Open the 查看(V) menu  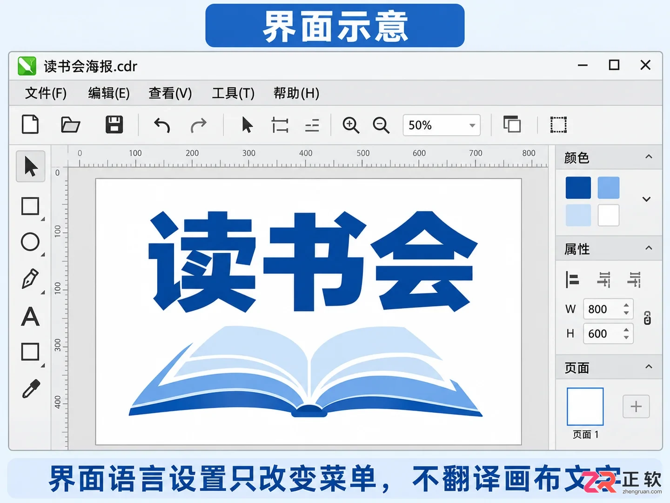tap(170, 93)
